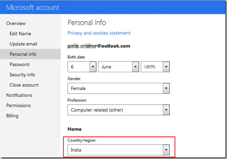Click the Country/region label
The width and height of the screenshot is (227, 159).
82,140
